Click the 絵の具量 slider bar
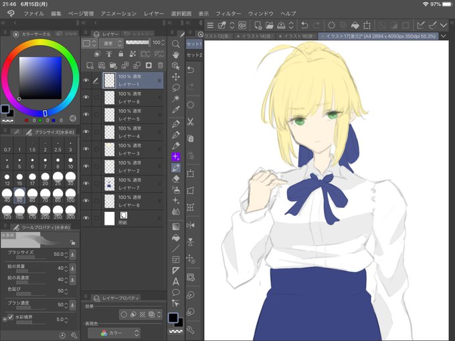This screenshot has width=455, height=341. pyautogui.click(x=31, y=271)
